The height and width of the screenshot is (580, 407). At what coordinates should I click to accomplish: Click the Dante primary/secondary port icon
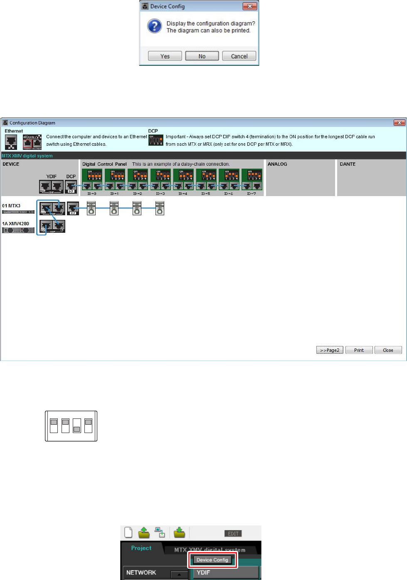tap(32, 142)
